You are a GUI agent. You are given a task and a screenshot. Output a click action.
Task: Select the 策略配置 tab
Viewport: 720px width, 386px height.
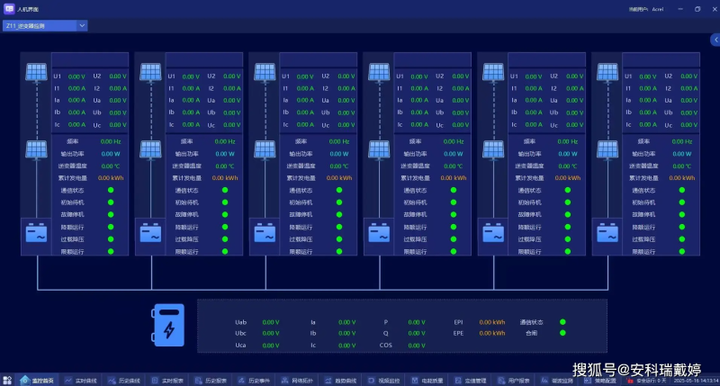(x=603, y=381)
